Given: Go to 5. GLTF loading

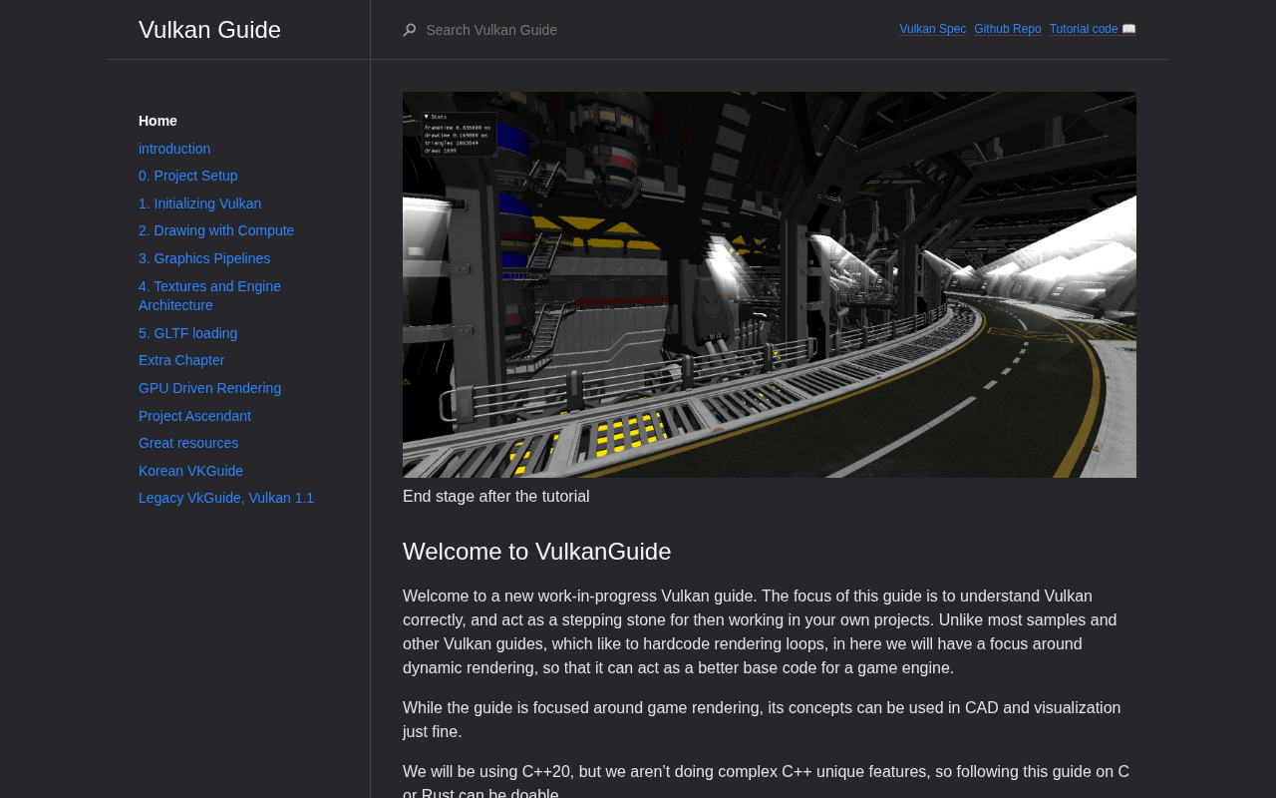Looking at the screenshot, I should pos(187,333).
